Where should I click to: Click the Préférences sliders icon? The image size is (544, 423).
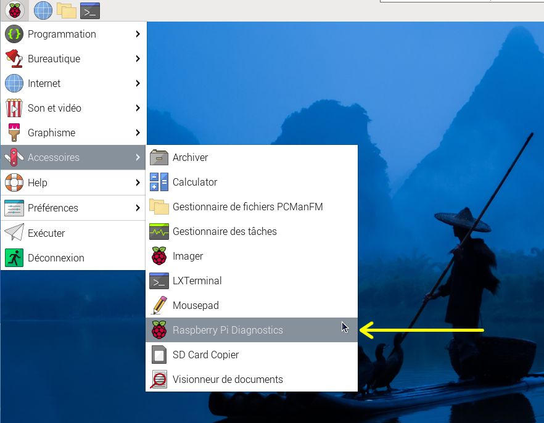point(14,208)
